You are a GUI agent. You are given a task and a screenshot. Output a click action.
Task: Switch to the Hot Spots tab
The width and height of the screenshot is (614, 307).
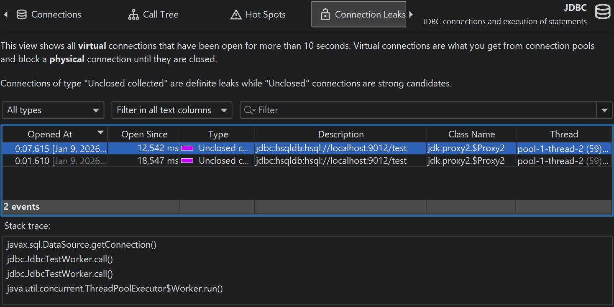tap(265, 15)
